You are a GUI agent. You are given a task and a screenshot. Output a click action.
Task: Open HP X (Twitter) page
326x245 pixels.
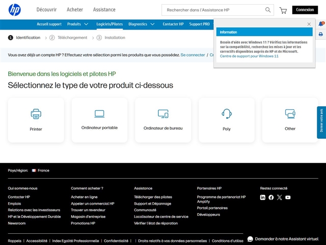tap(280, 198)
